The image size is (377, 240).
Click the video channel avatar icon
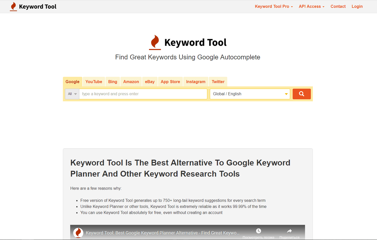tap(78, 233)
